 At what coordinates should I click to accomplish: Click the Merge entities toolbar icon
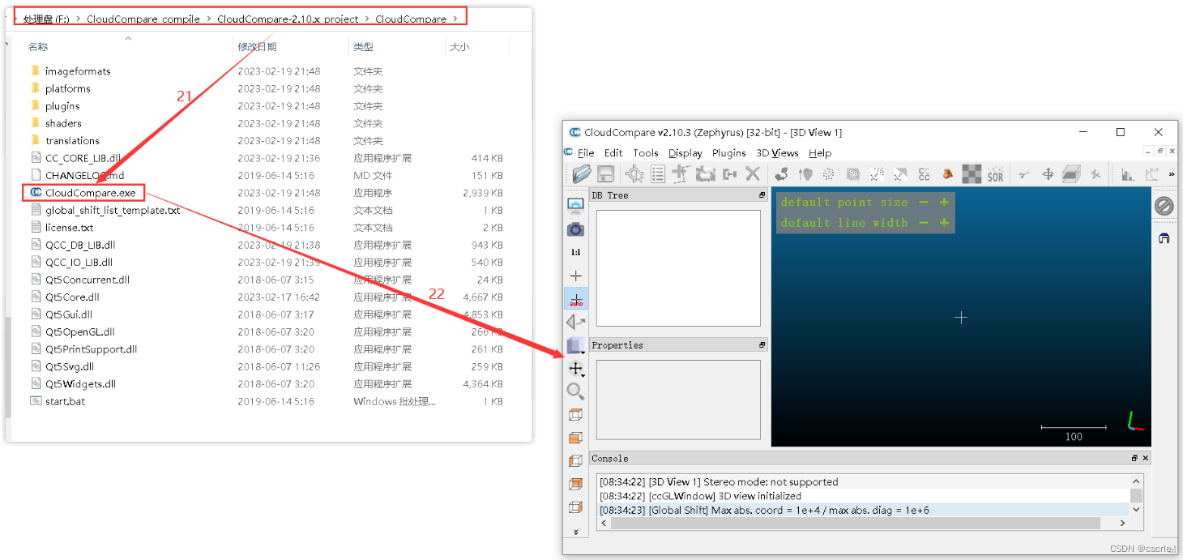tap(729, 173)
